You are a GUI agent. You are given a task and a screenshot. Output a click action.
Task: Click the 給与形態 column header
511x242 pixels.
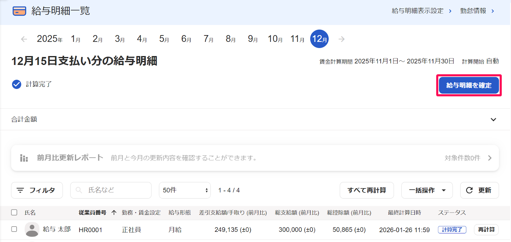(x=179, y=213)
